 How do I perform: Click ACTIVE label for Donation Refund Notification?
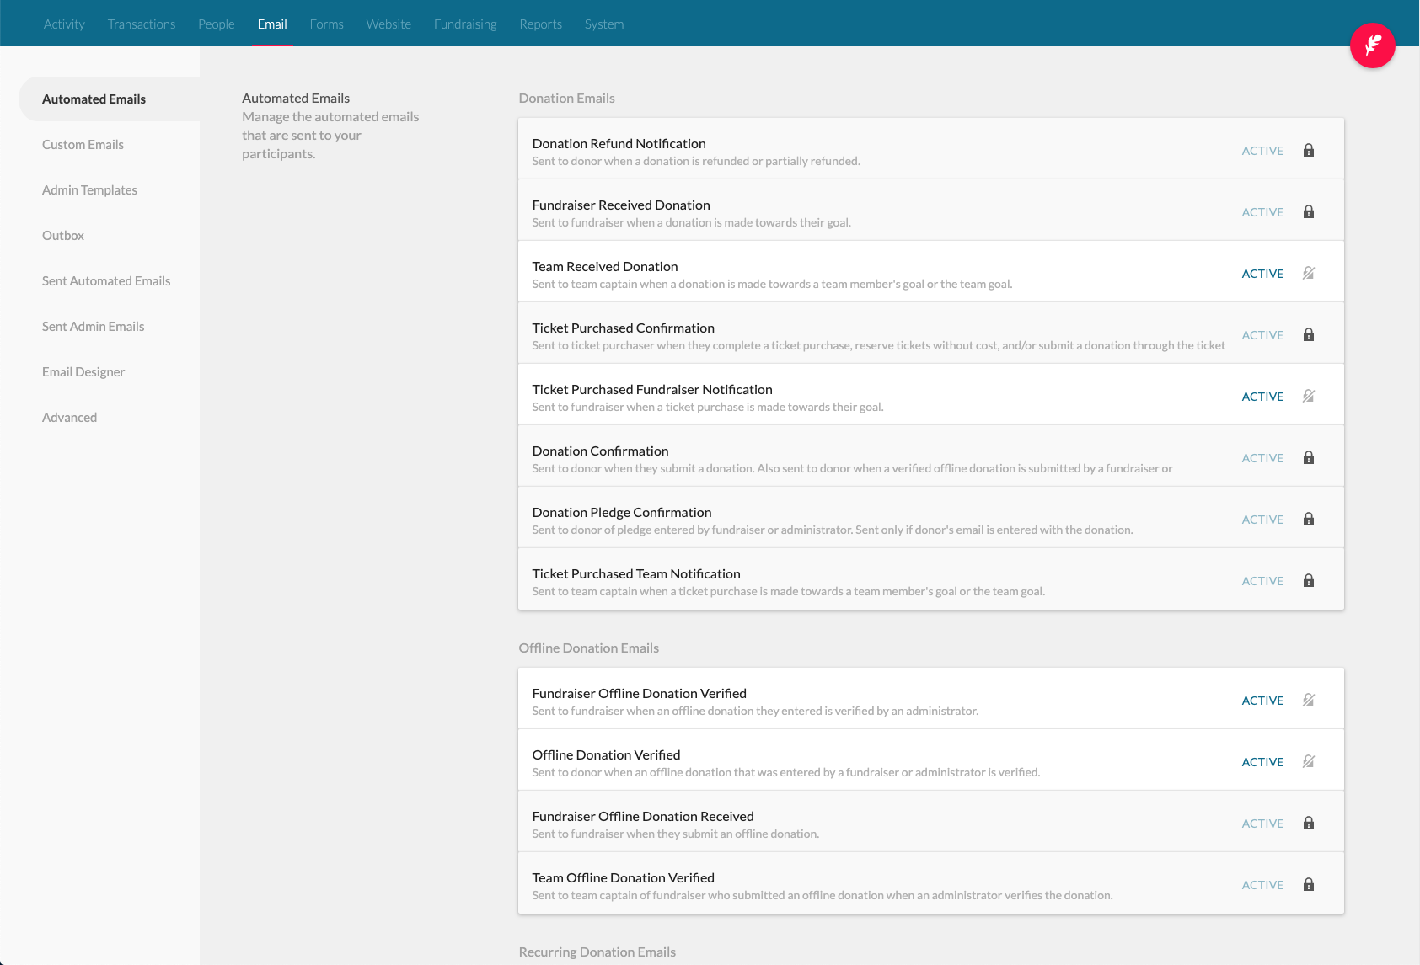click(x=1262, y=151)
